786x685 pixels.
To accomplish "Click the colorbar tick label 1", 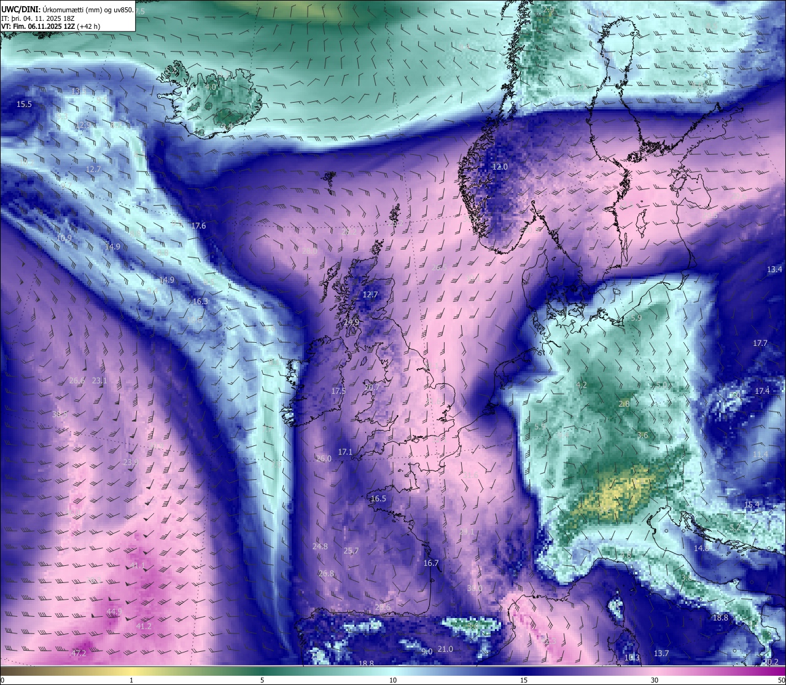I will [x=131, y=680].
